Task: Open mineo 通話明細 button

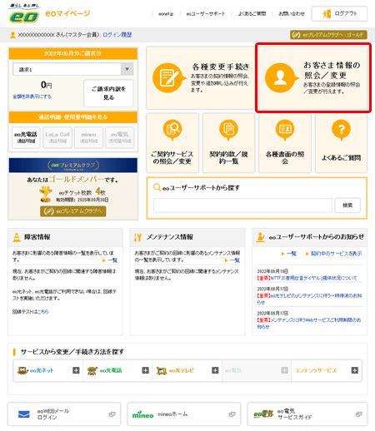Action: (88, 137)
